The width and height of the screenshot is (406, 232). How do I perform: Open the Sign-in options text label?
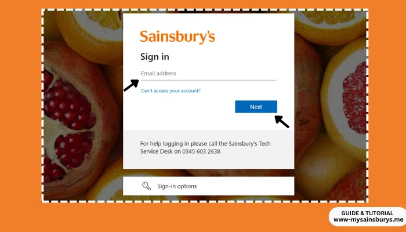coord(177,186)
